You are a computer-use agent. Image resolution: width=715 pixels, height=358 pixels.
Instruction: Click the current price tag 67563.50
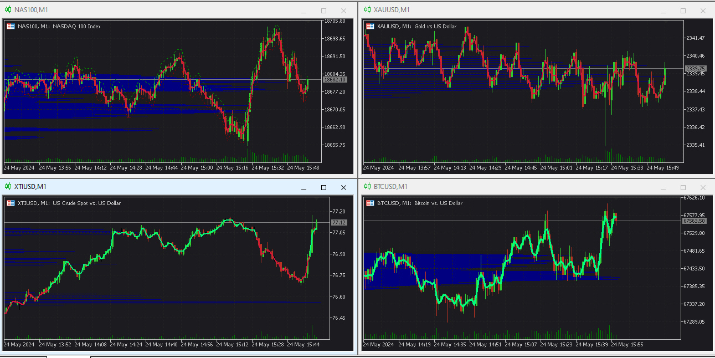coord(694,221)
